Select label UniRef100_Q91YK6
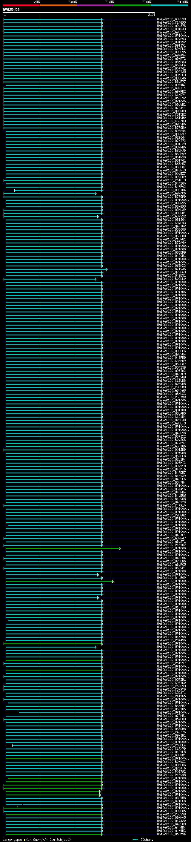 pyautogui.click(x=171, y=292)
